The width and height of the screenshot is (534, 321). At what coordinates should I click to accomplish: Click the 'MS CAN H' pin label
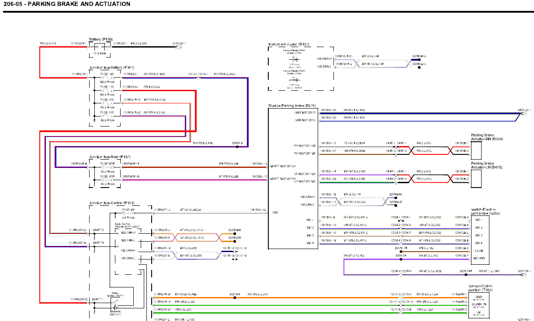tap(128, 233)
